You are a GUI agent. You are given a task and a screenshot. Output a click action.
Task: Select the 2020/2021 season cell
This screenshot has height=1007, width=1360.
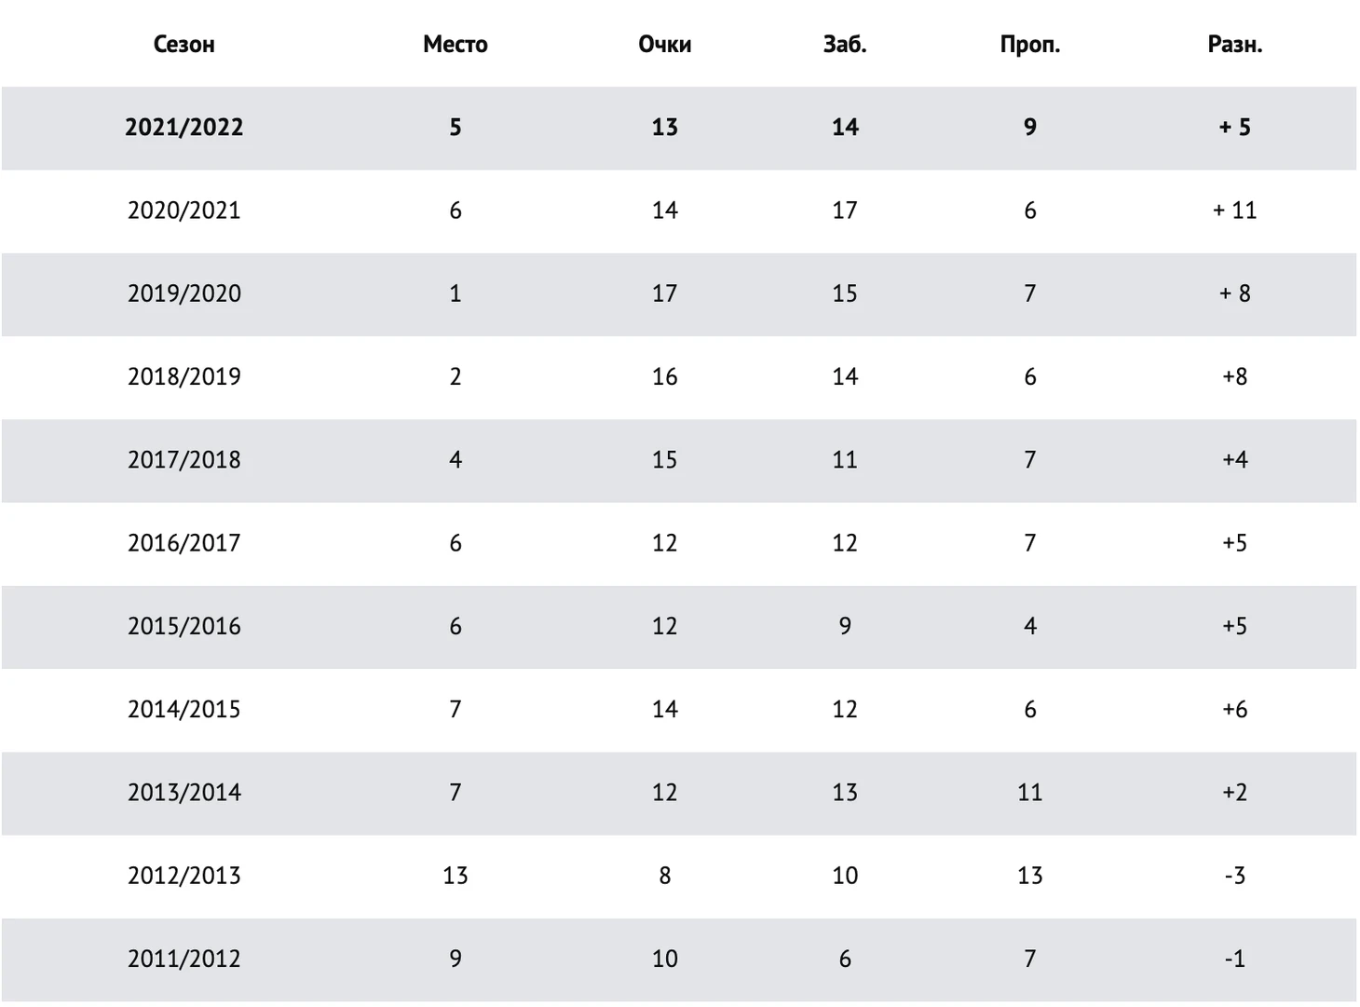pyautogui.click(x=184, y=211)
